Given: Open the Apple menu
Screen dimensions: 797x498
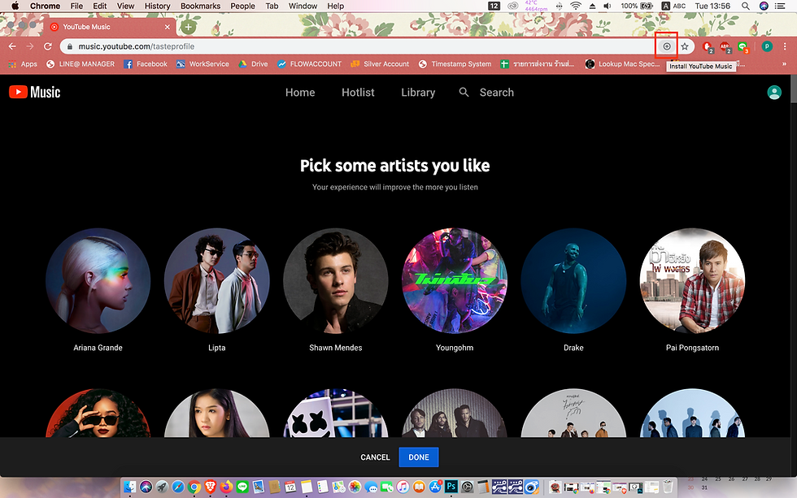Looking at the screenshot, I should tap(15, 6).
